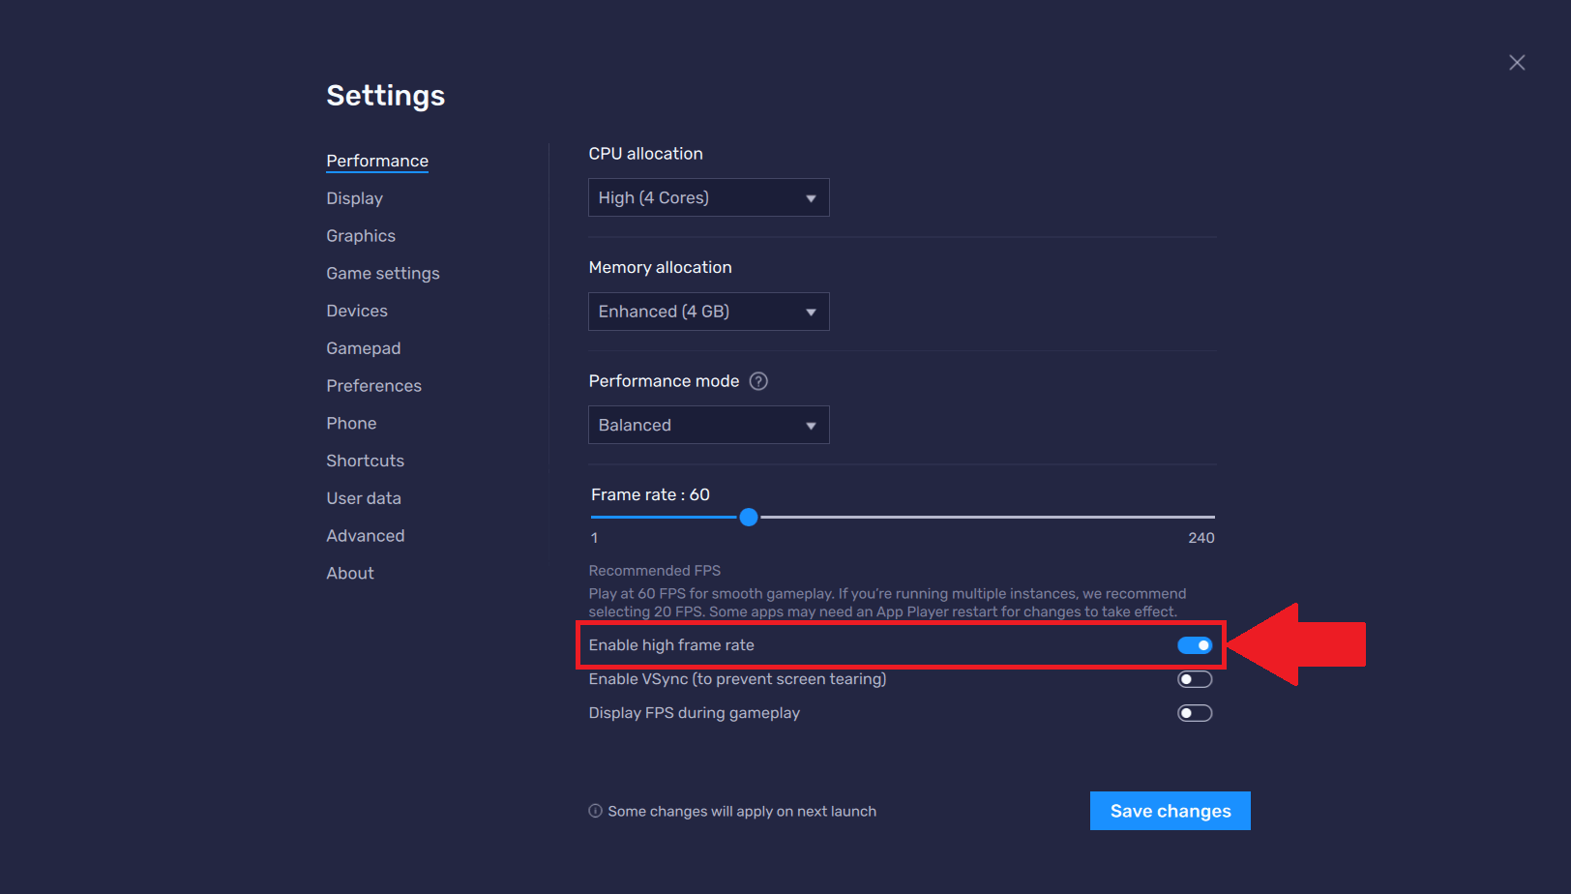Show the Advanced settings
This screenshot has height=894, width=1571.
click(365, 536)
